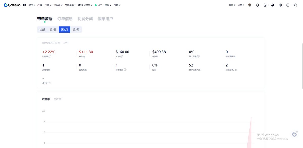Expand the 币圈 dropdown menu
This screenshot has height=148, width=303.
(117, 5)
